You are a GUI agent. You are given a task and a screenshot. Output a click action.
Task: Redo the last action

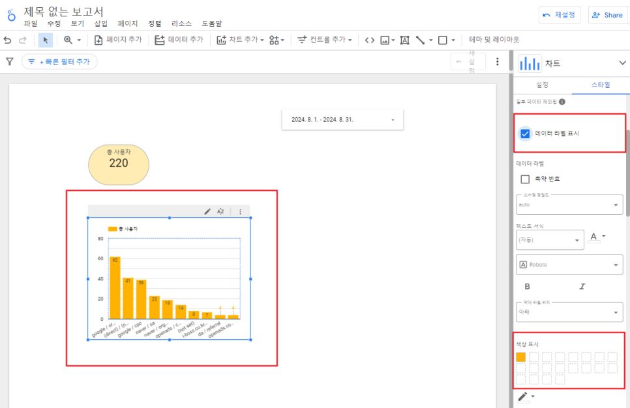(23, 40)
